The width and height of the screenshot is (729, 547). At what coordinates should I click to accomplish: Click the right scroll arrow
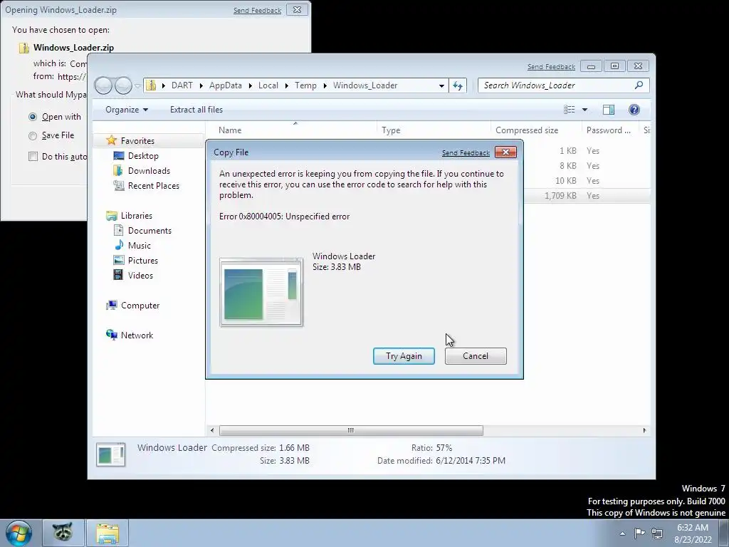644,431
